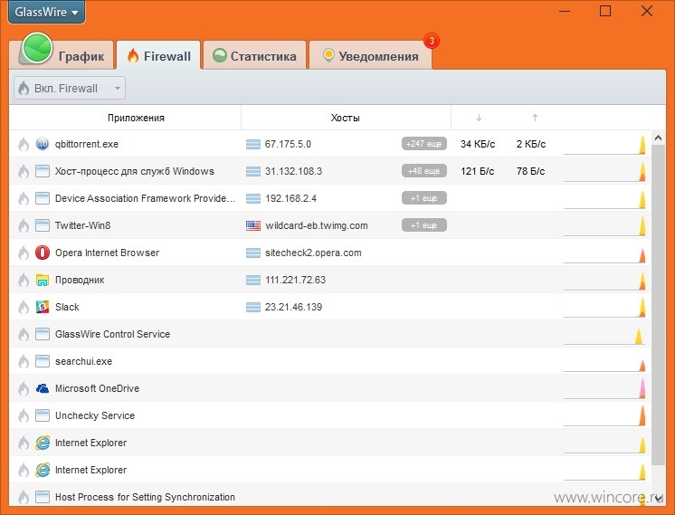Click scrollbar up arrow in app list
The height and width of the screenshot is (515, 675).
[657, 138]
